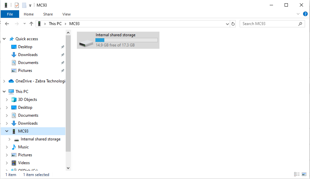Click the Up one level arrow
The height and width of the screenshot is (179, 310).
31,24
